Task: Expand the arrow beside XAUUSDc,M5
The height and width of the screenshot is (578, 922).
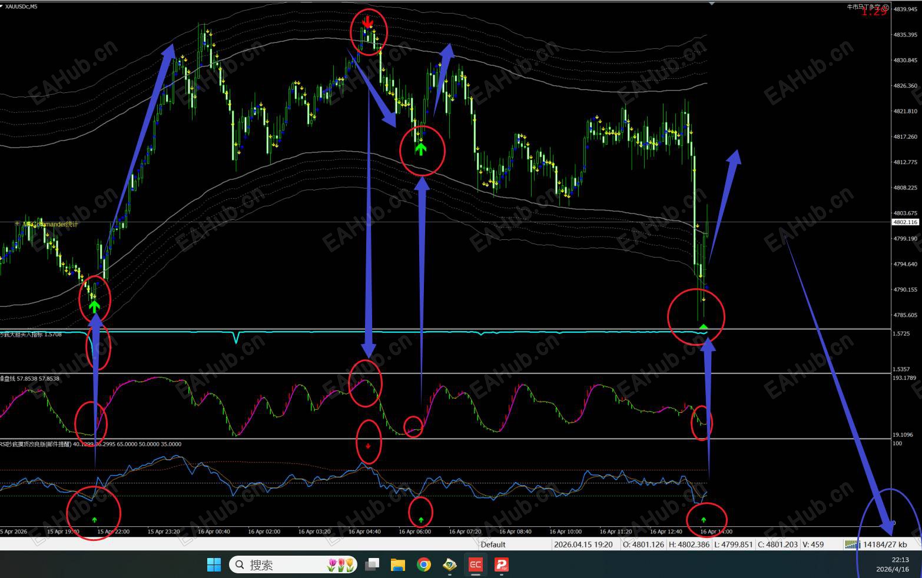Action: point(2,6)
